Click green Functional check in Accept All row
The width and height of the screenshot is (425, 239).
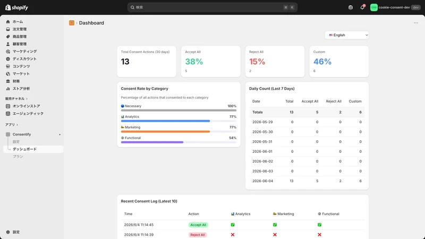click(x=320, y=225)
